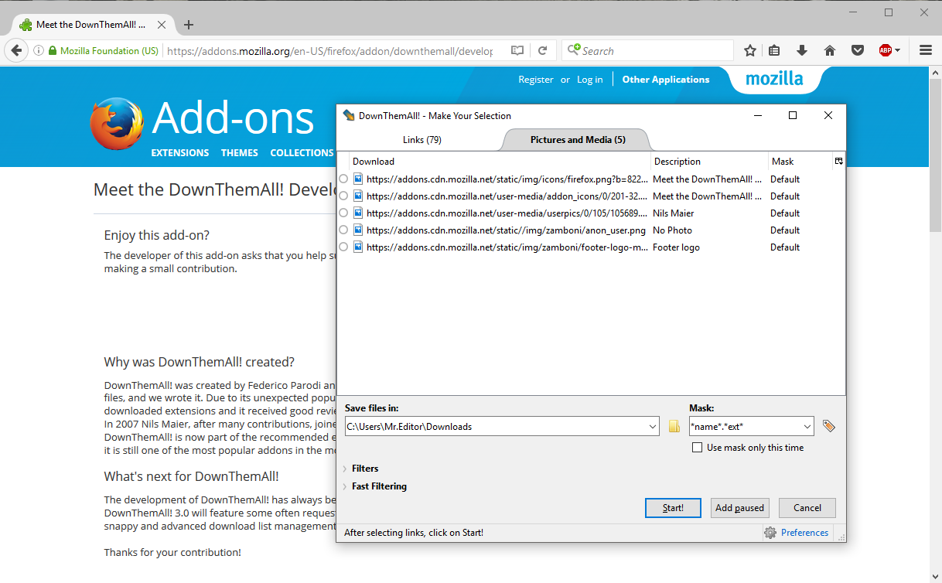Sort by the Mask column header
This screenshot has height=583, width=942.
(800, 162)
